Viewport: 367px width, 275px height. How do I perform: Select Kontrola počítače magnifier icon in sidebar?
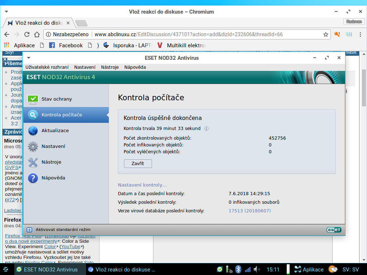point(33,115)
